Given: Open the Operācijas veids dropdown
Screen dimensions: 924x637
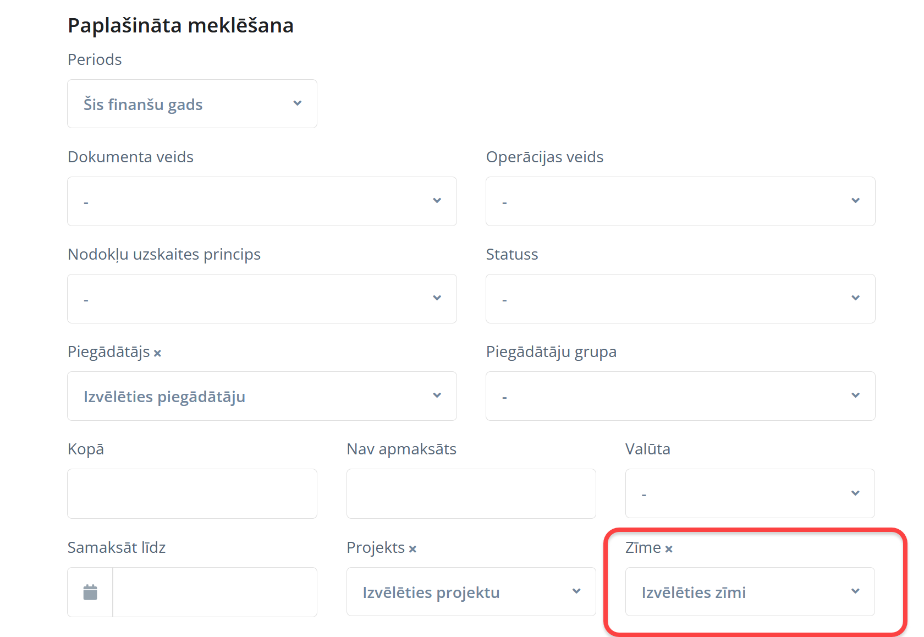Looking at the screenshot, I should point(680,201).
